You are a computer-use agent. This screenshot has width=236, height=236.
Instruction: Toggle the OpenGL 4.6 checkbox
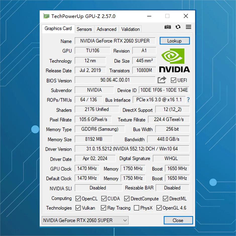[x=159, y=208]
